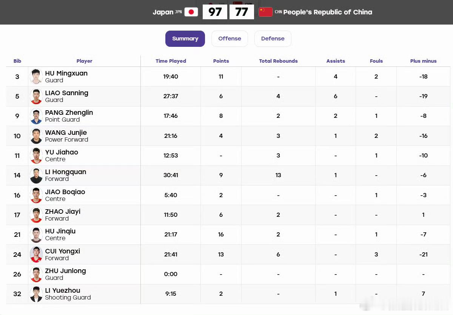
Task: Switch to the Offense tab
Action: click(x=230, y=39)
